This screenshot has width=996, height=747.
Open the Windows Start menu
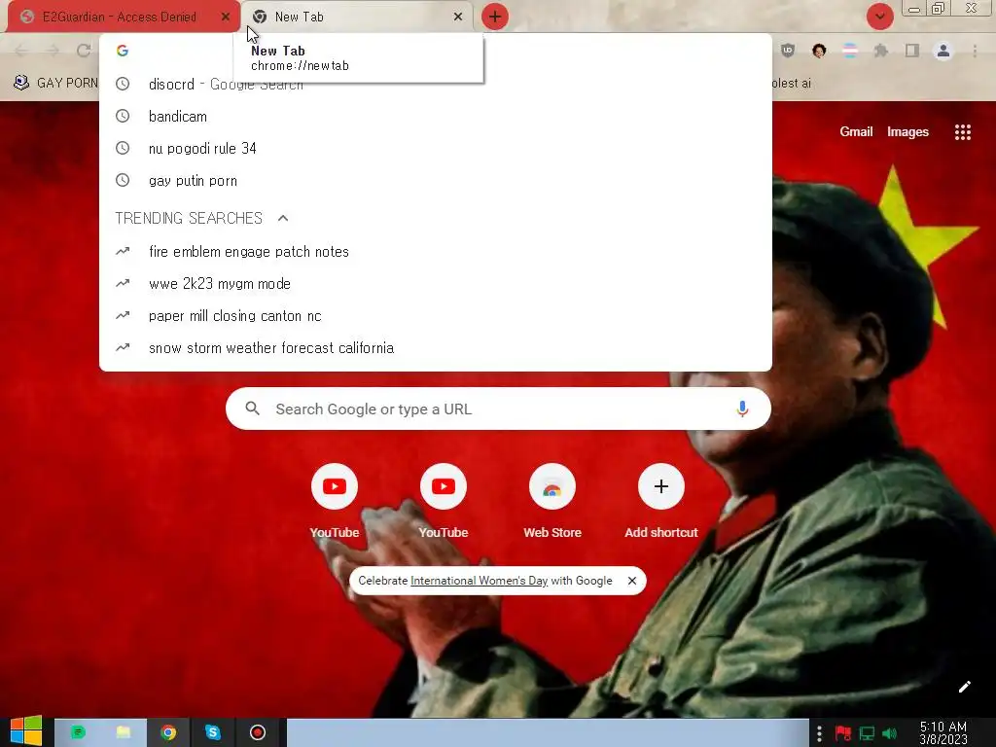pyautogui.click(x=26, y=731)
